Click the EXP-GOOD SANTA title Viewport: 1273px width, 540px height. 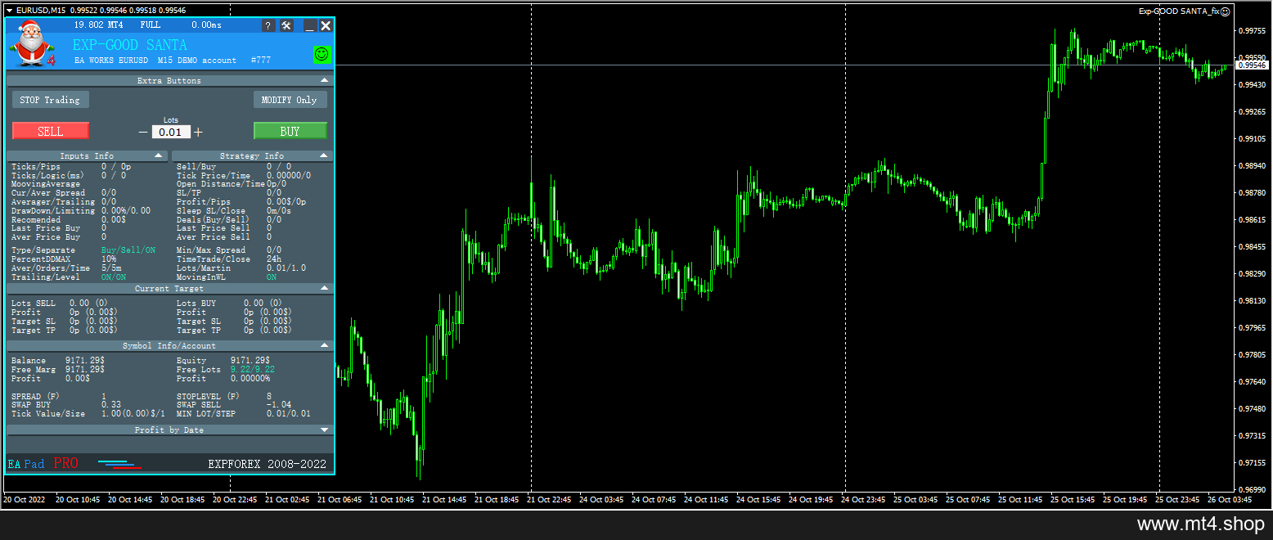(130, 45)
